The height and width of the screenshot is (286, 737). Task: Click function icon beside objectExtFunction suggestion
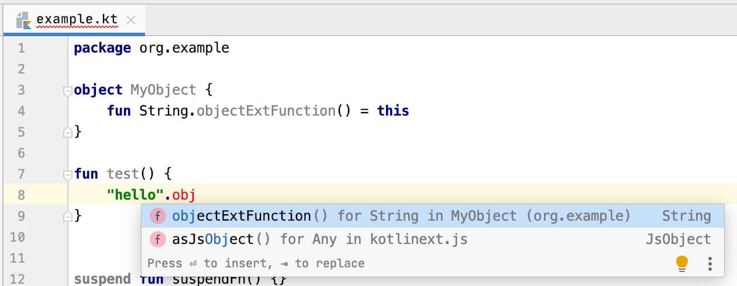pyautogui.click(x=158, y=216)
